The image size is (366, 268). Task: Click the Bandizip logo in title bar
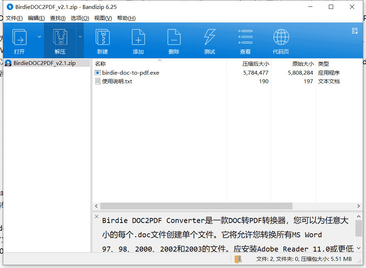[x=10, y=7]
